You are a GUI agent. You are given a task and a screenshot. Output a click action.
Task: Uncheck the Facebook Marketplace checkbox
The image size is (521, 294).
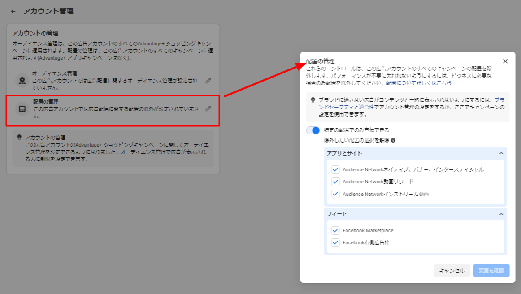[x=335, y=230]
